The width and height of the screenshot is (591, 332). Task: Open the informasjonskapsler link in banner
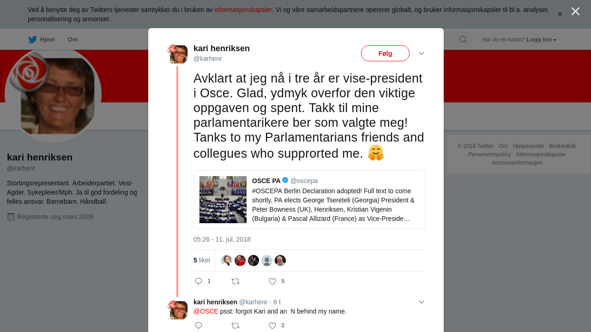point(243,10)
